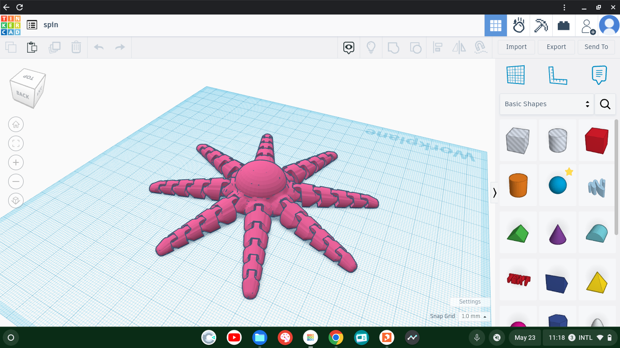Click the Export button

click(x=556, y=47)
